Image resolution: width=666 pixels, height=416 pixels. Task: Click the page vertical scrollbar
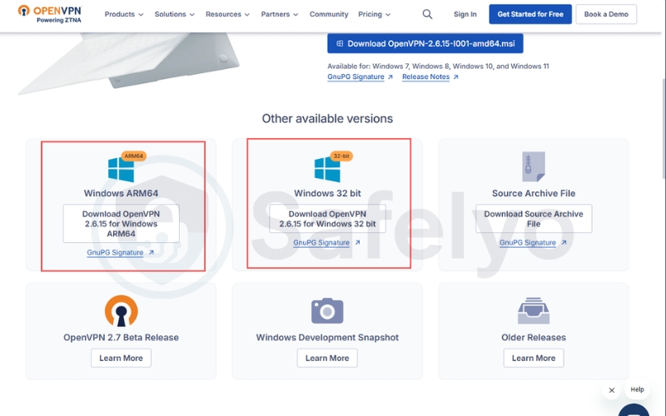[664, 127]
